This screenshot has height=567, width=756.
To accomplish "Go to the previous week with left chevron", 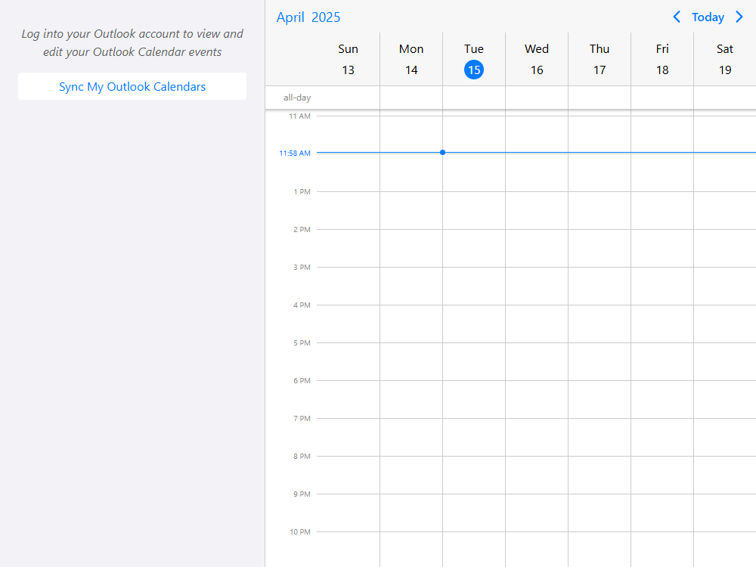I will (x=677, y=17).
